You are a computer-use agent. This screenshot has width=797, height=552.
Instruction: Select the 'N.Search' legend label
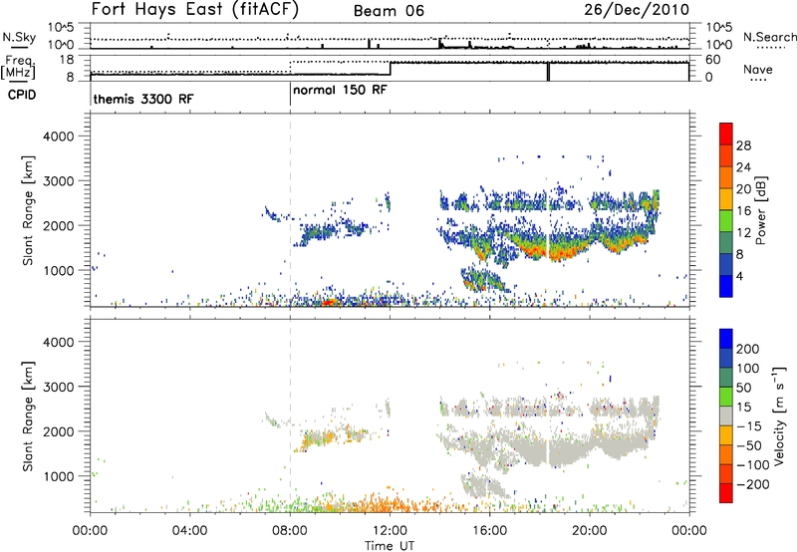[x=769, y=37]
